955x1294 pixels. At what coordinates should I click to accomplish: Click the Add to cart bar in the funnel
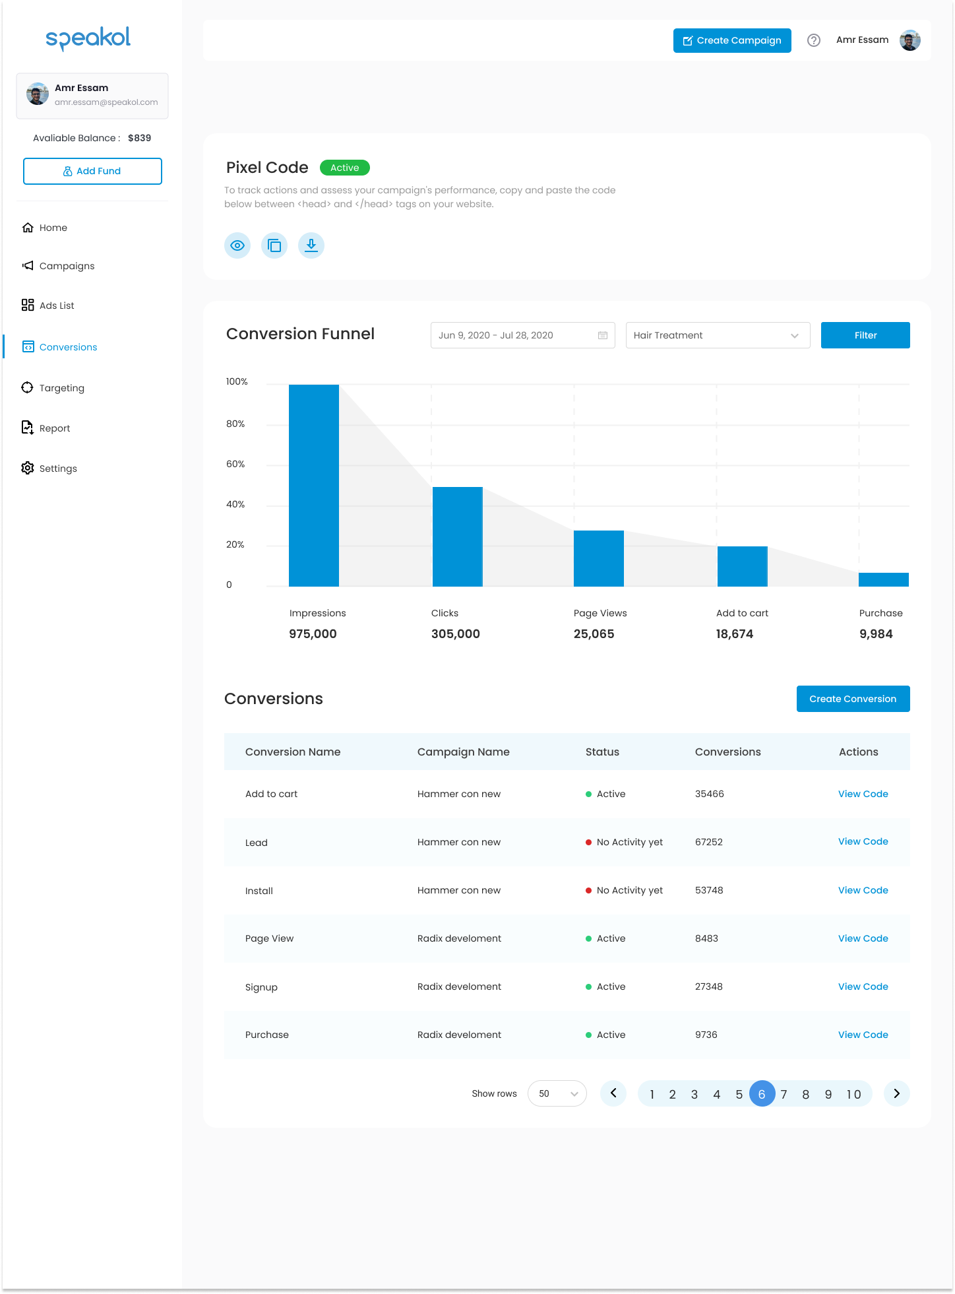pyautogui.click(x=743, y=566)
